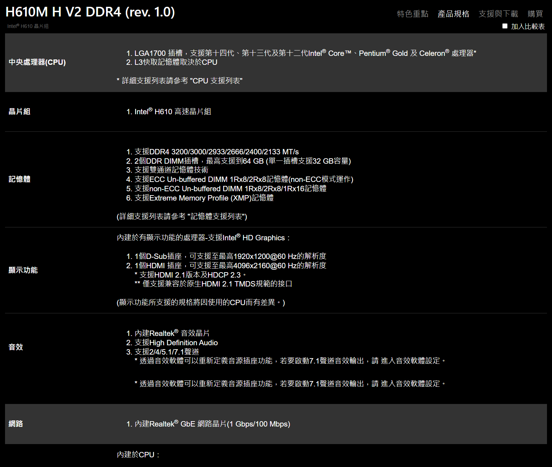The width and height of the screenshot is (552, 467).
Task: Click the Intel HD Graphics intro line
Action: coord(203,237)
